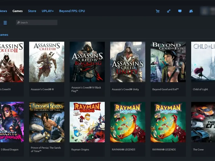Open the friends list icon
The height and width of the screenshot is (161, 215).
[191, 11]
